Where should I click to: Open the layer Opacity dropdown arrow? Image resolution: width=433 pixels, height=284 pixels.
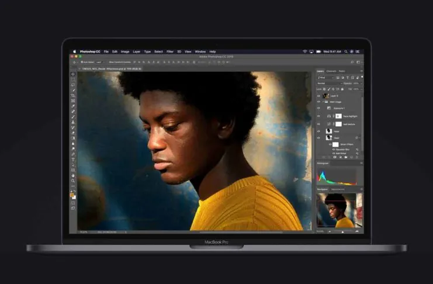361,83
